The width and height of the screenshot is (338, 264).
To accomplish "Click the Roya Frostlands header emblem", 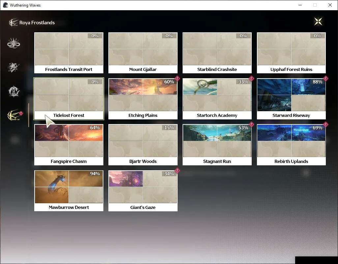I will point(13,22).
